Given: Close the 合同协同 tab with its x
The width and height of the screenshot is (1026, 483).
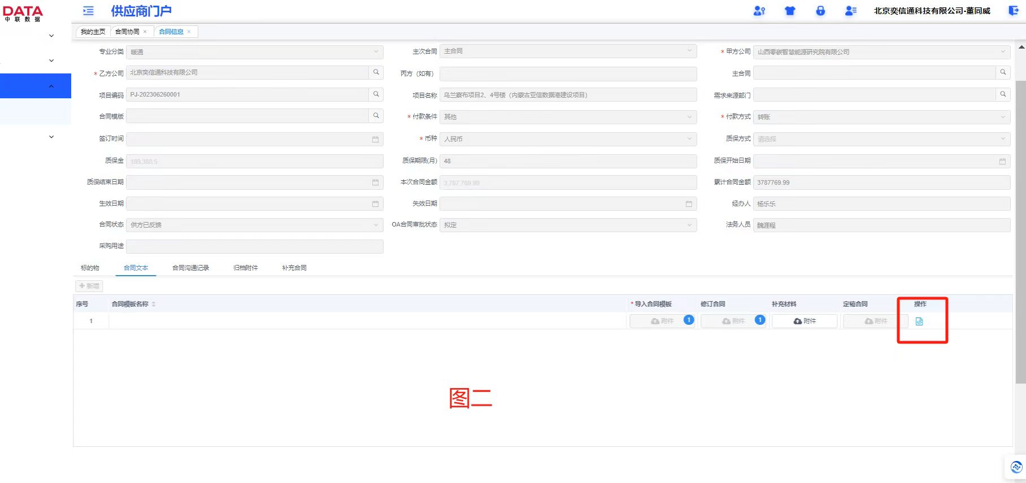Looking at the screenshot, I should [x=145, y=32].
